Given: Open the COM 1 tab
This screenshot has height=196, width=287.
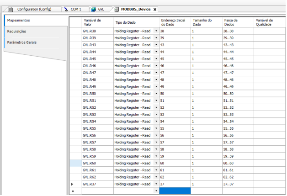Looking at the screenshot, I should pyautogui.click(x=75, y=9).
